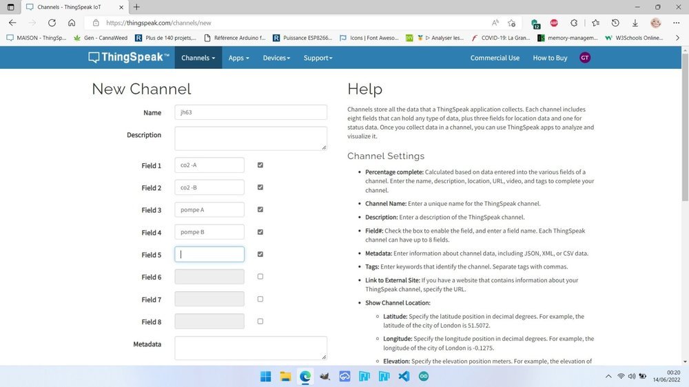Click the site lock icon in address bar

pos(96,23)
